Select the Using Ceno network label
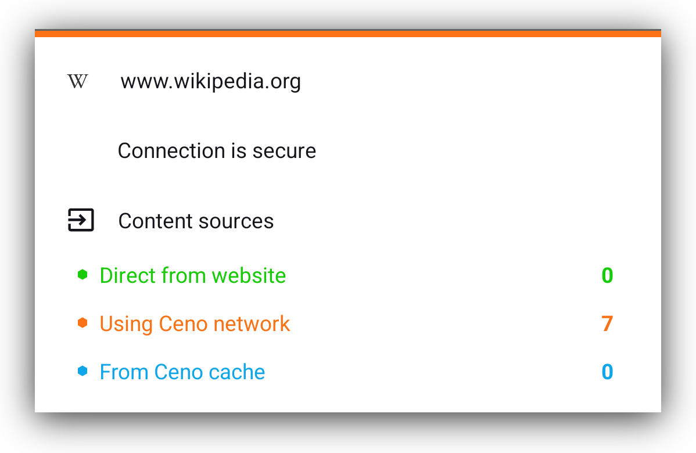696x453 pixels. pyautogui.click(x=195, y=323)
